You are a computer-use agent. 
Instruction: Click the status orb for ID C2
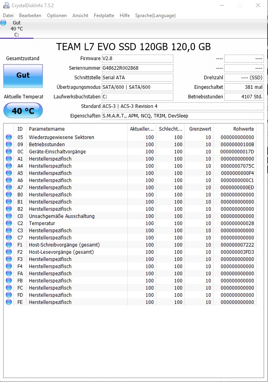[9, 223]
